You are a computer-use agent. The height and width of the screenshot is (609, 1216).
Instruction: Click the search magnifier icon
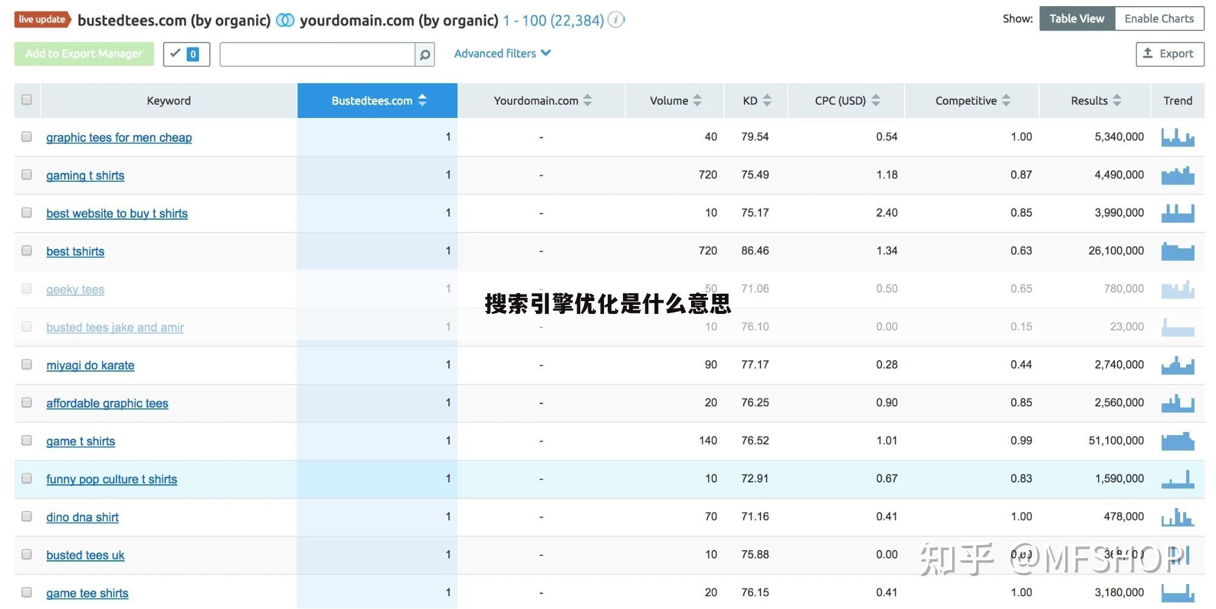coord(425,54)
